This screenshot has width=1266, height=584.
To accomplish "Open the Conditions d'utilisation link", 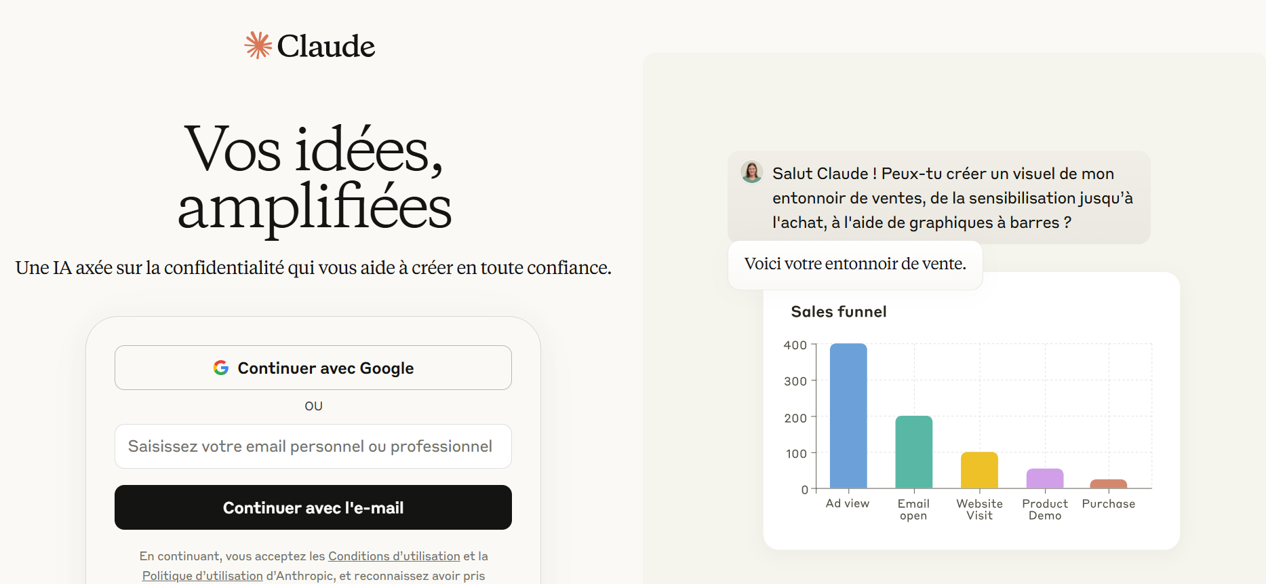I will (x=394, y=556).
